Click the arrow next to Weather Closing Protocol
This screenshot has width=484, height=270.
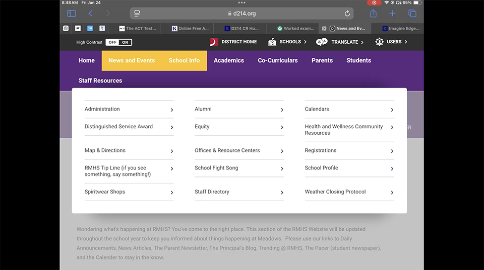click(x=392, y=193)
